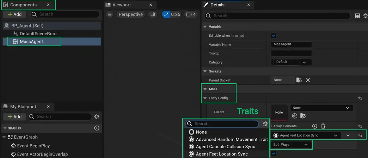Add a new graph with plus icon
This screenshot has height=158, width=368.
click(97, 128)
